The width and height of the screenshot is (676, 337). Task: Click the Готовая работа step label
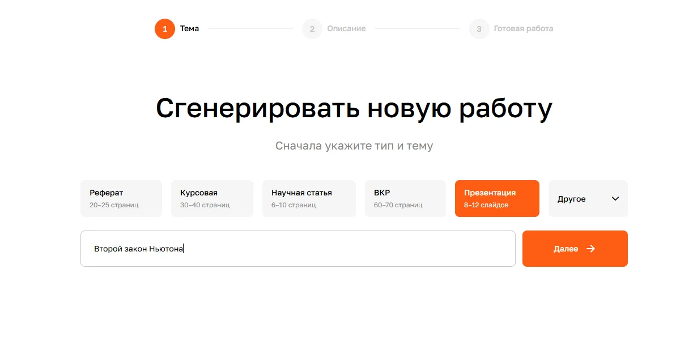tap(524, 29)
